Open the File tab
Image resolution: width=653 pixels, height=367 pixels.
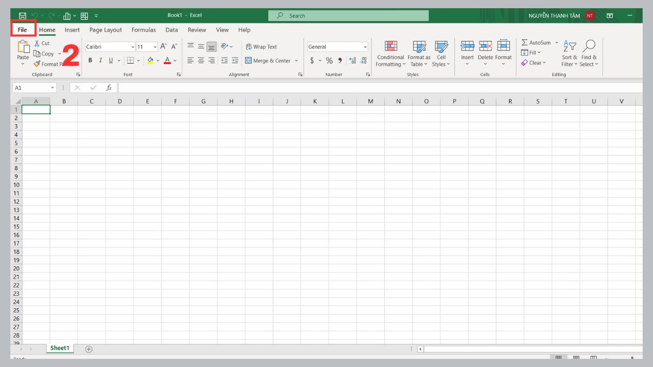pyautogui.click(x=22, y=30)
